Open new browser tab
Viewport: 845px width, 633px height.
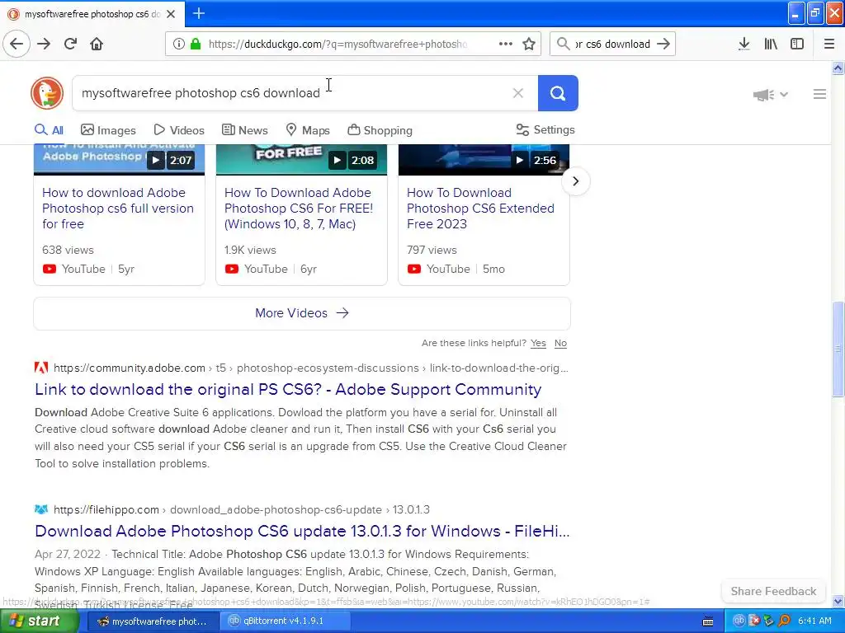198,13
